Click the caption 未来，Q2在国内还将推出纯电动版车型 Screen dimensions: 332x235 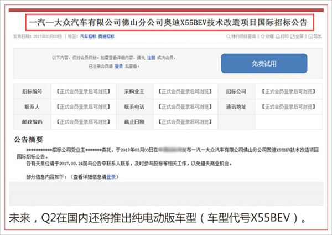click(x=158, y=218)
